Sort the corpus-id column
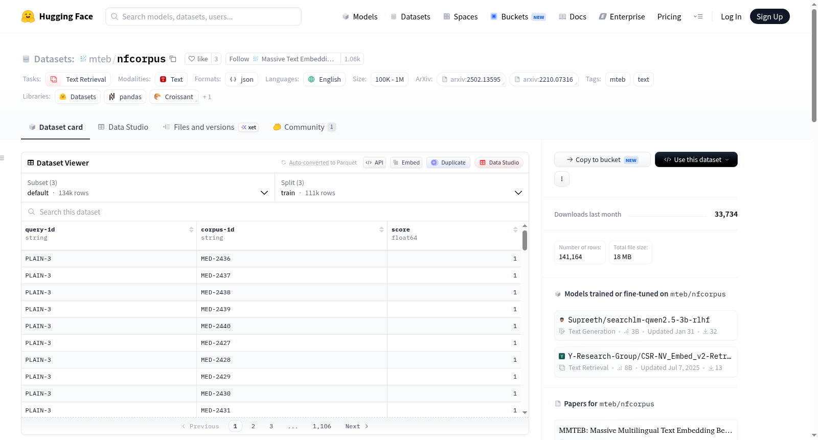The height and width of the screenshot is (440, 818). [x=381, y=230]
